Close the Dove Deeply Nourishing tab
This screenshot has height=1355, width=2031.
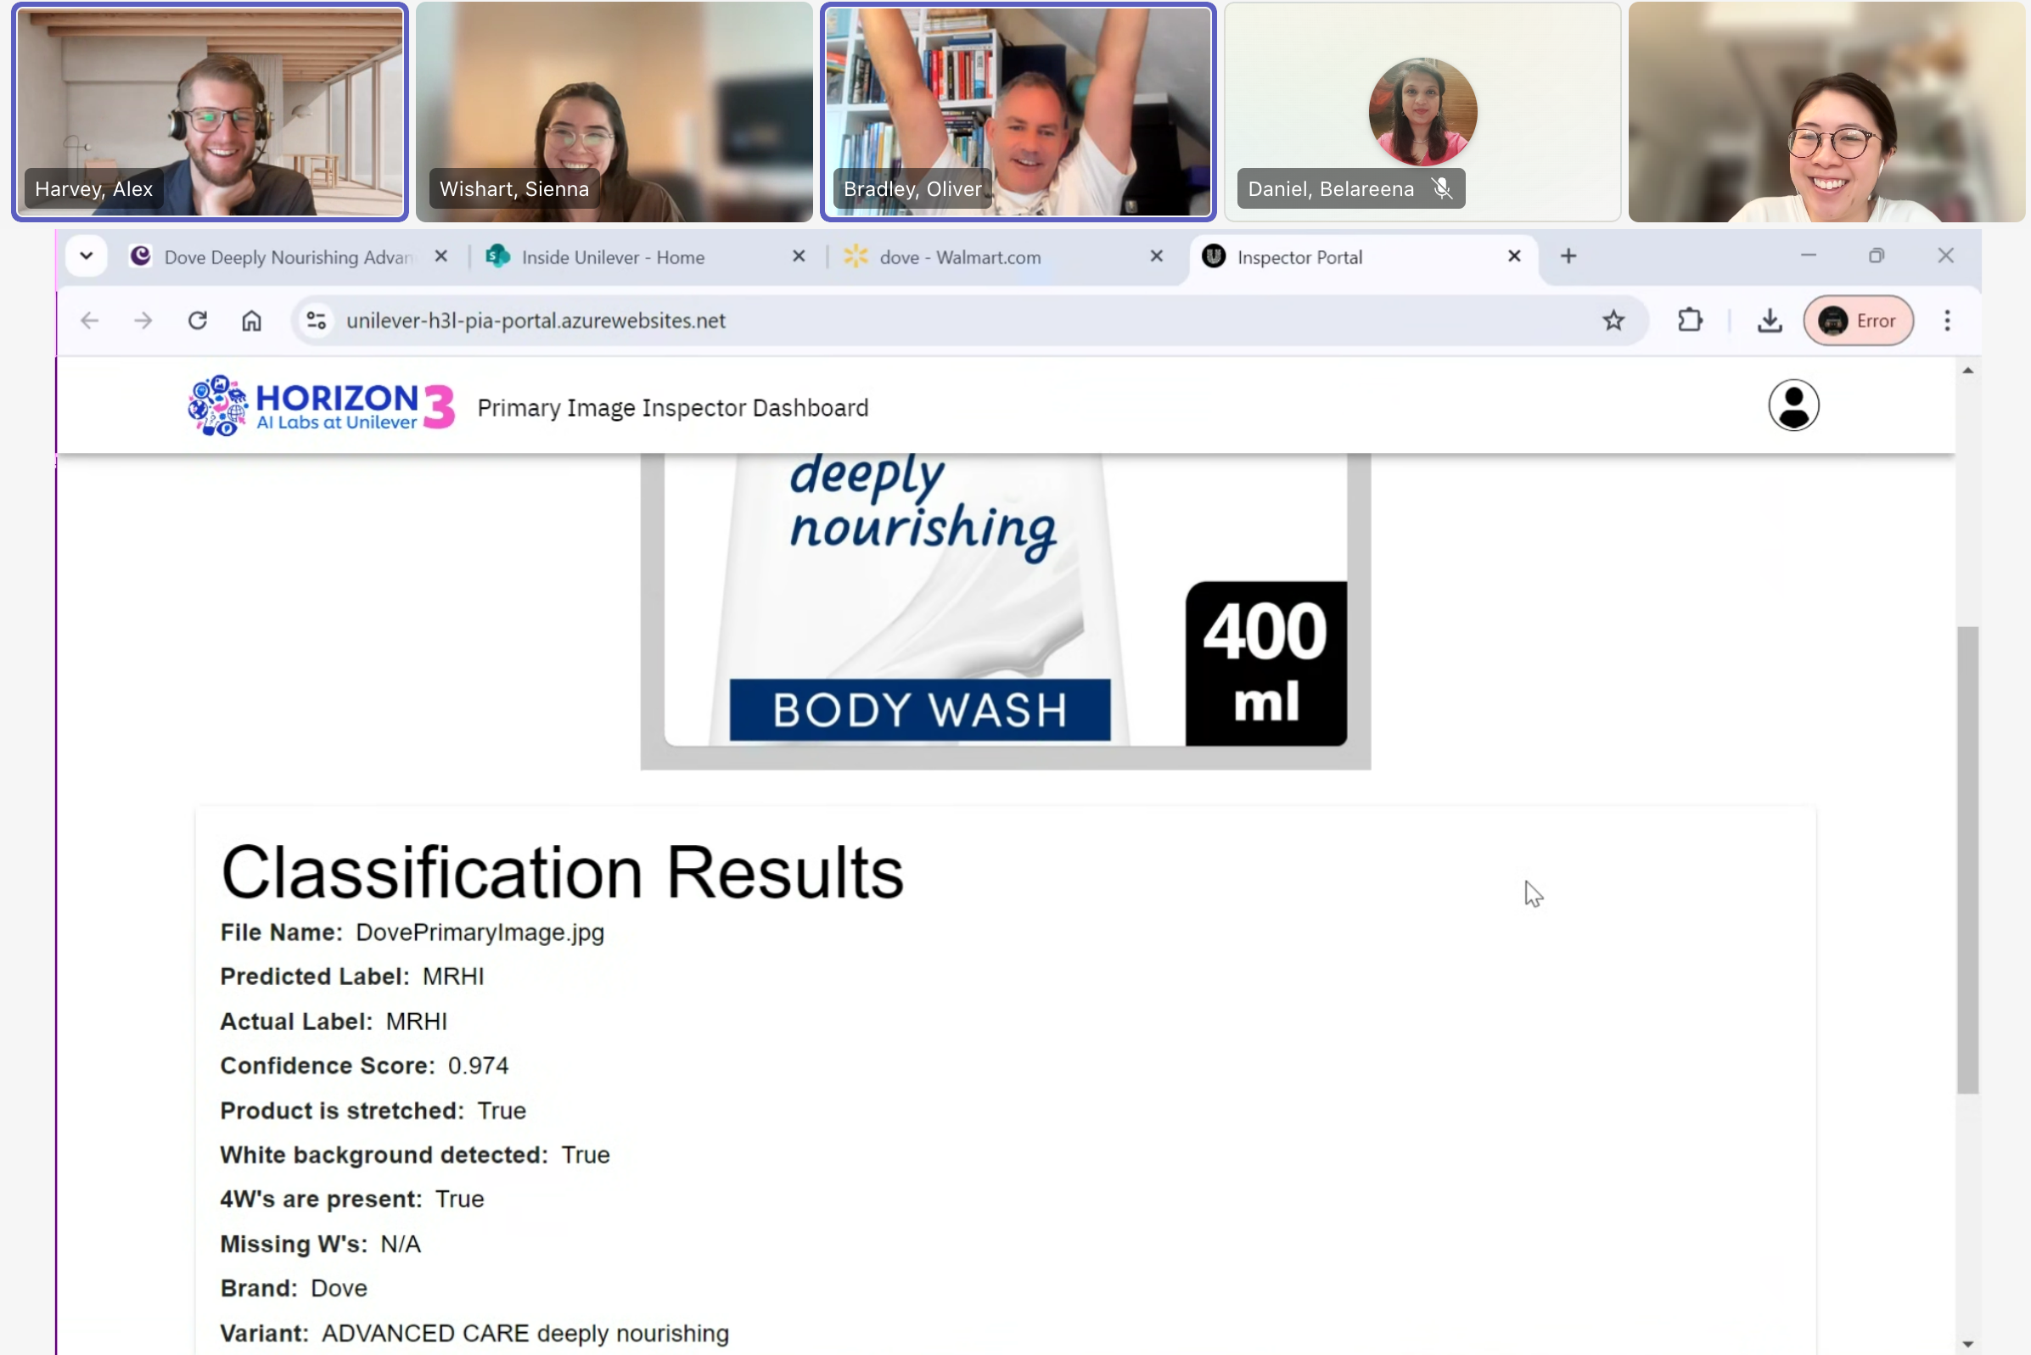pyautogui.click(x=440, y=256)
